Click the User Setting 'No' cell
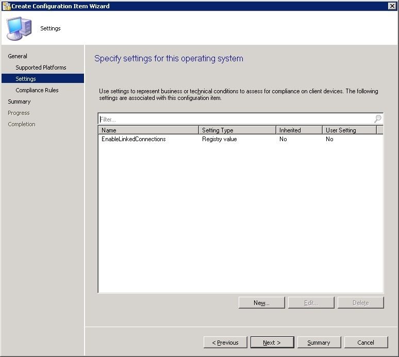This screenshot has width=399, height=357. click(329, 139)
